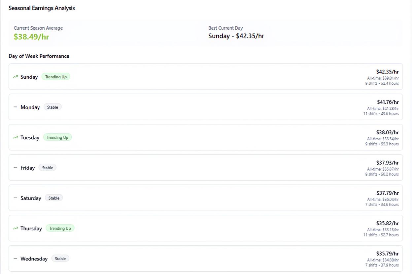
Task: Click the $38.03/hr rate on the Tuesday row
Action: [x=387, y=132]
